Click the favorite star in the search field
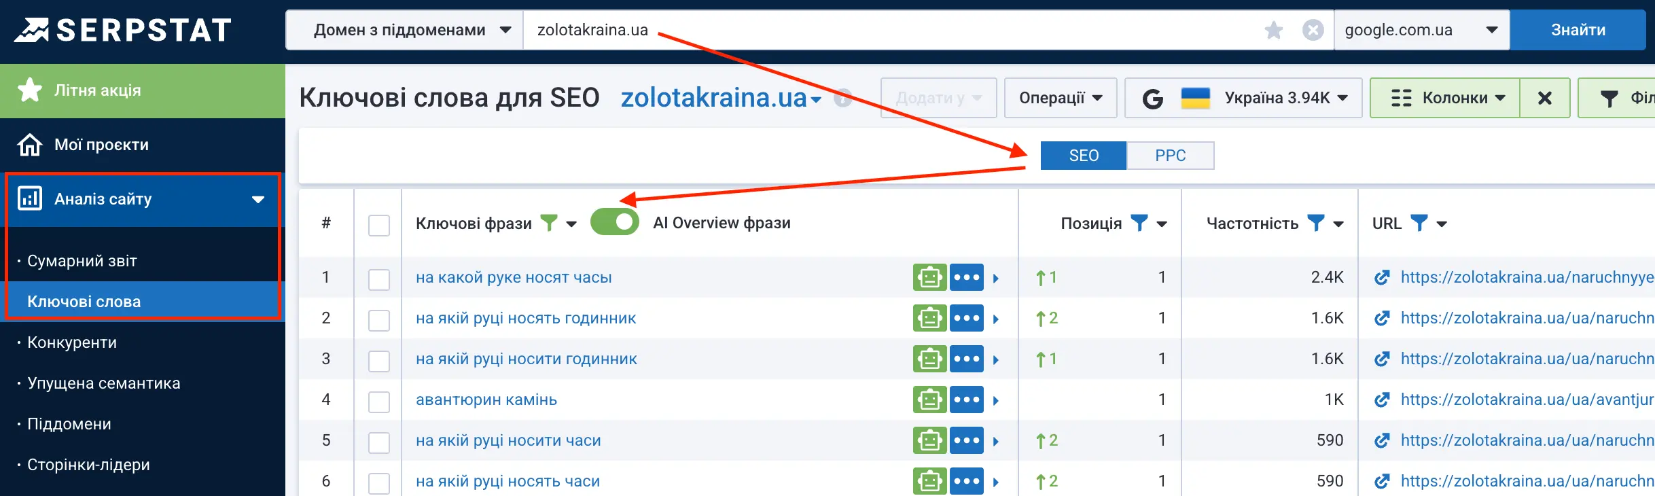The image size is (1655, 496). [1274, 30]
